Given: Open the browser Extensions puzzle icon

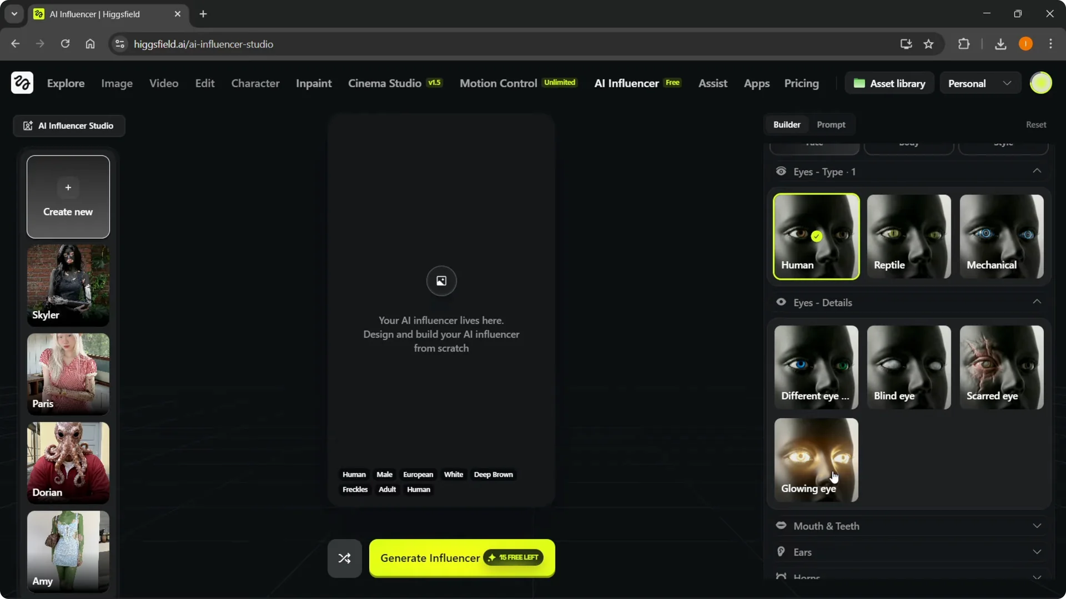Looking at the screenshot, I should pos(964,44).
